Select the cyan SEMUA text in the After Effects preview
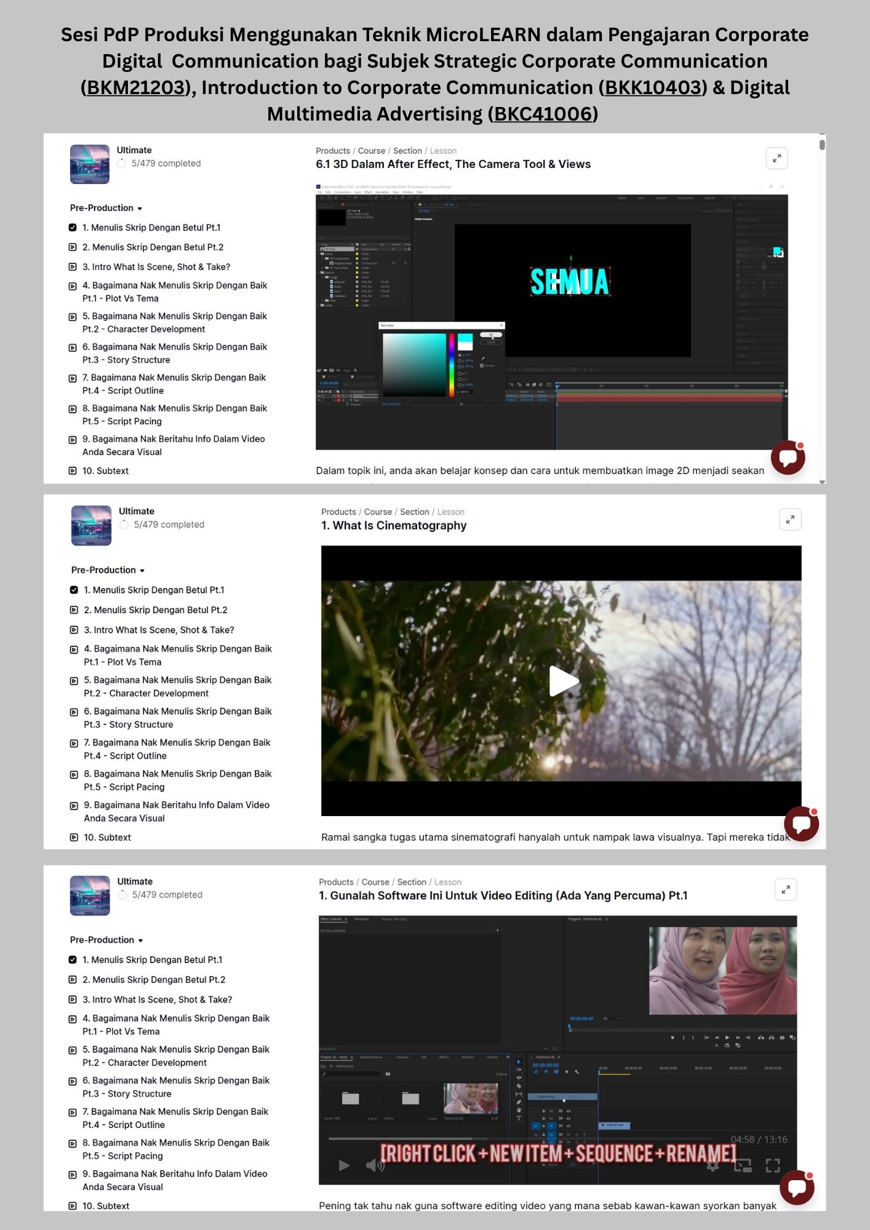 pyautogui.click(x=570, y=282)
